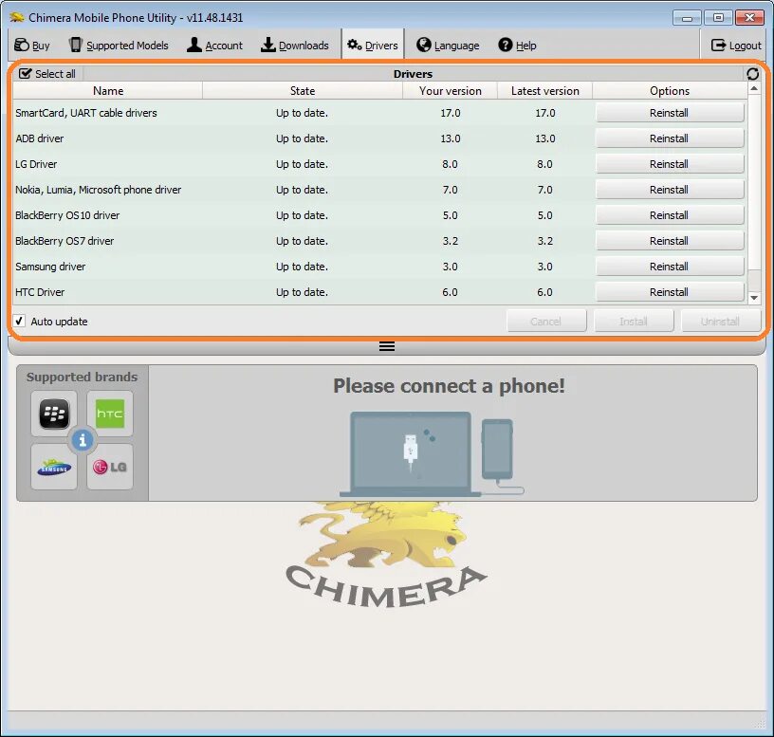This screenshot has width=774, height=737.
Task: Click the Chimera title bar app icon
Action: click(17, 18)
